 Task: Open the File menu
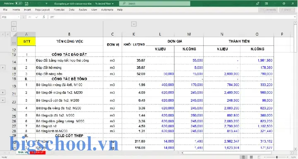[5, 9]
